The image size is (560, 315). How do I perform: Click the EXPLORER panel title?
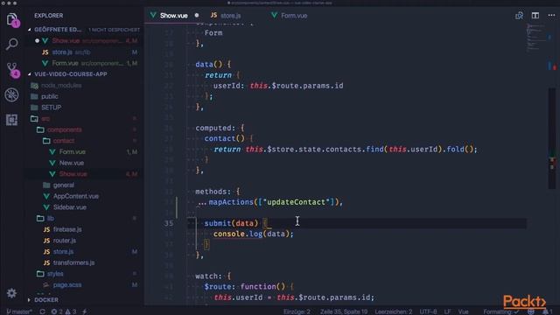(x=49, y=16)
